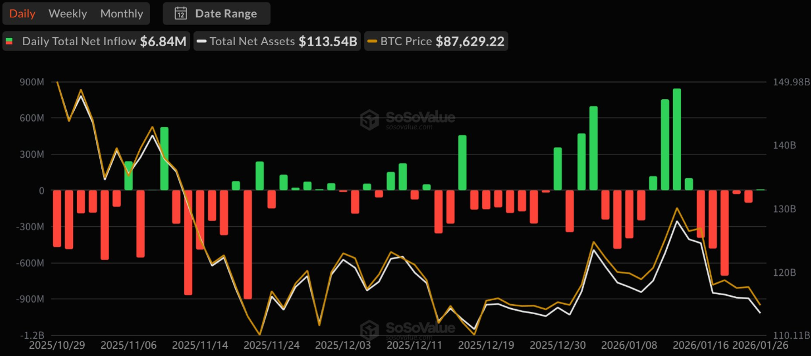Click the tallest green inflow bar
This screenshot has width=811, height=356.
[x=677, y=139]
